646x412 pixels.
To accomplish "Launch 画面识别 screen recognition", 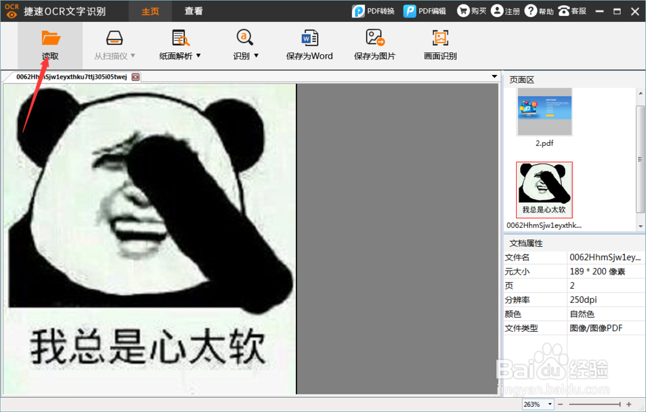I will pyautogui.click(x=440, y=43).
